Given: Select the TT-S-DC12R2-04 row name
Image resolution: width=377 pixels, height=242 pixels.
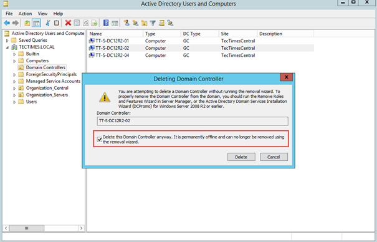Looking at the screenshot, I should pos(112,56).
